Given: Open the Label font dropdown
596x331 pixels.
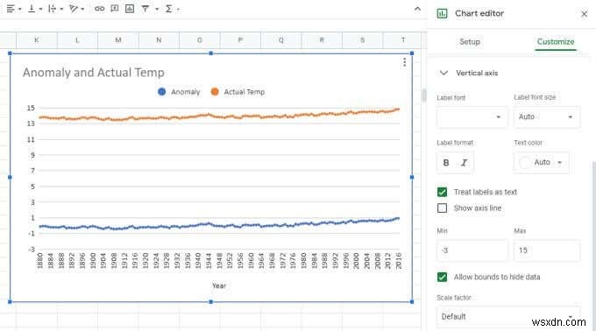Looking at the screenshot, I should pyautogui.click(x=472, y=117).
